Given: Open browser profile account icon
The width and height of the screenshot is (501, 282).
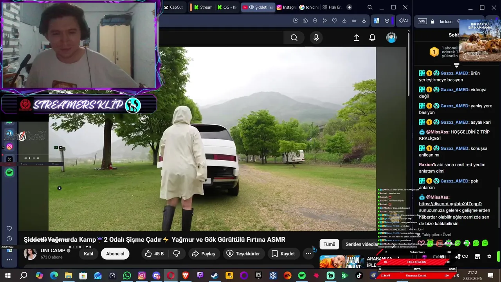Looking at the screenshot, I should click(364, 21).
